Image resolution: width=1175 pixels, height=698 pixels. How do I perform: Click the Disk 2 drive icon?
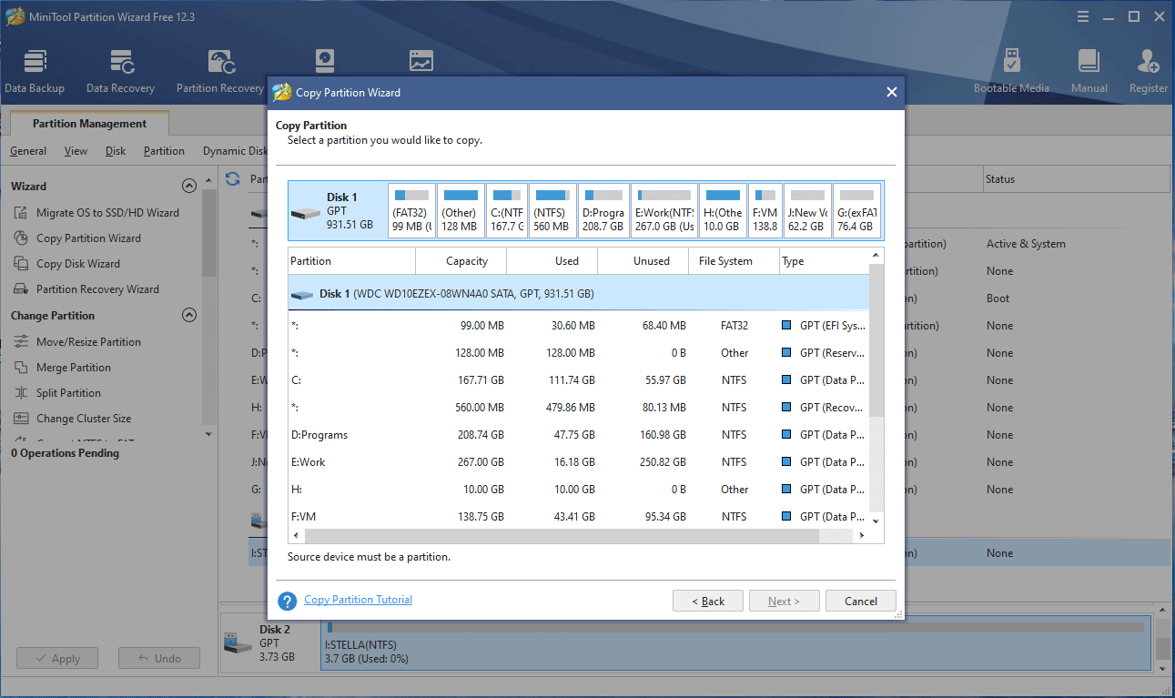tap(238, 643)
